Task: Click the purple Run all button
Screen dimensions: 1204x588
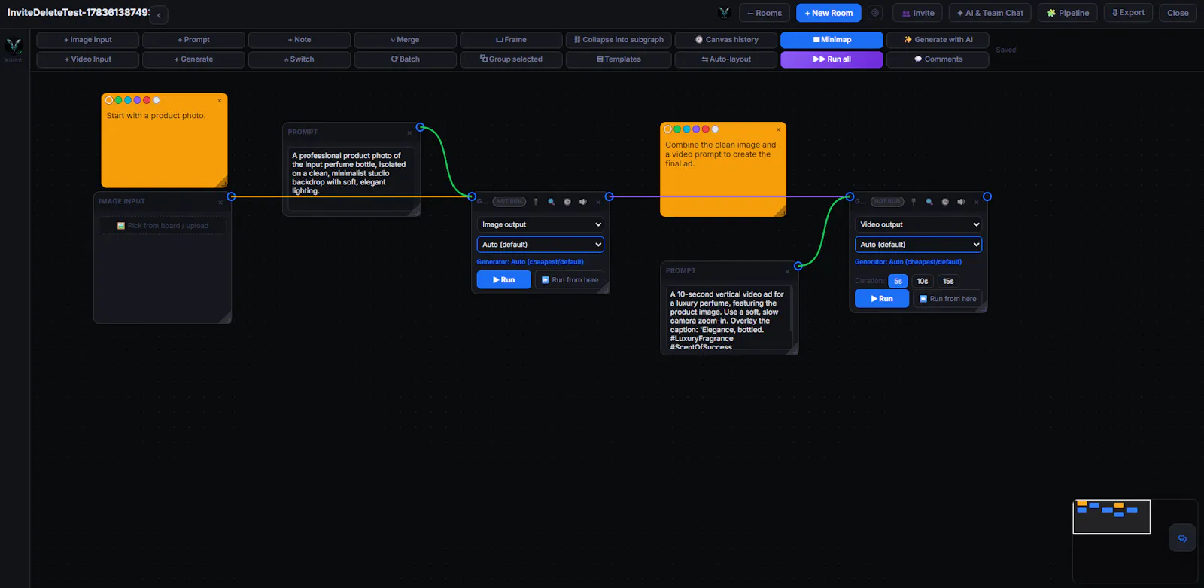Action: point(832,59)
